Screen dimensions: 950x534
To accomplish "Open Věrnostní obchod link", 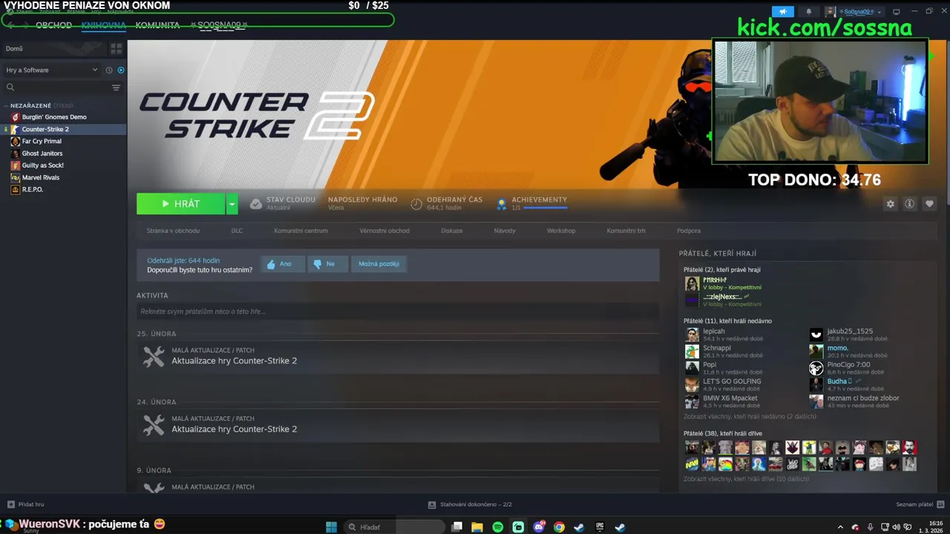I will point(384,231).
